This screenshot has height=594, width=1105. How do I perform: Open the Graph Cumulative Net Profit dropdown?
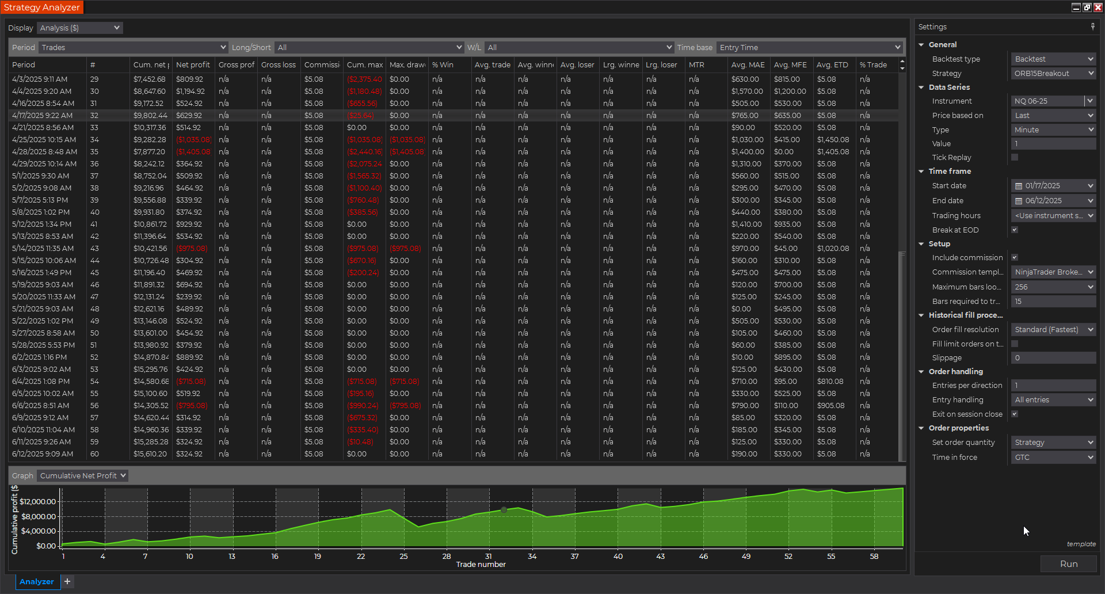click(x=82, y=475)
